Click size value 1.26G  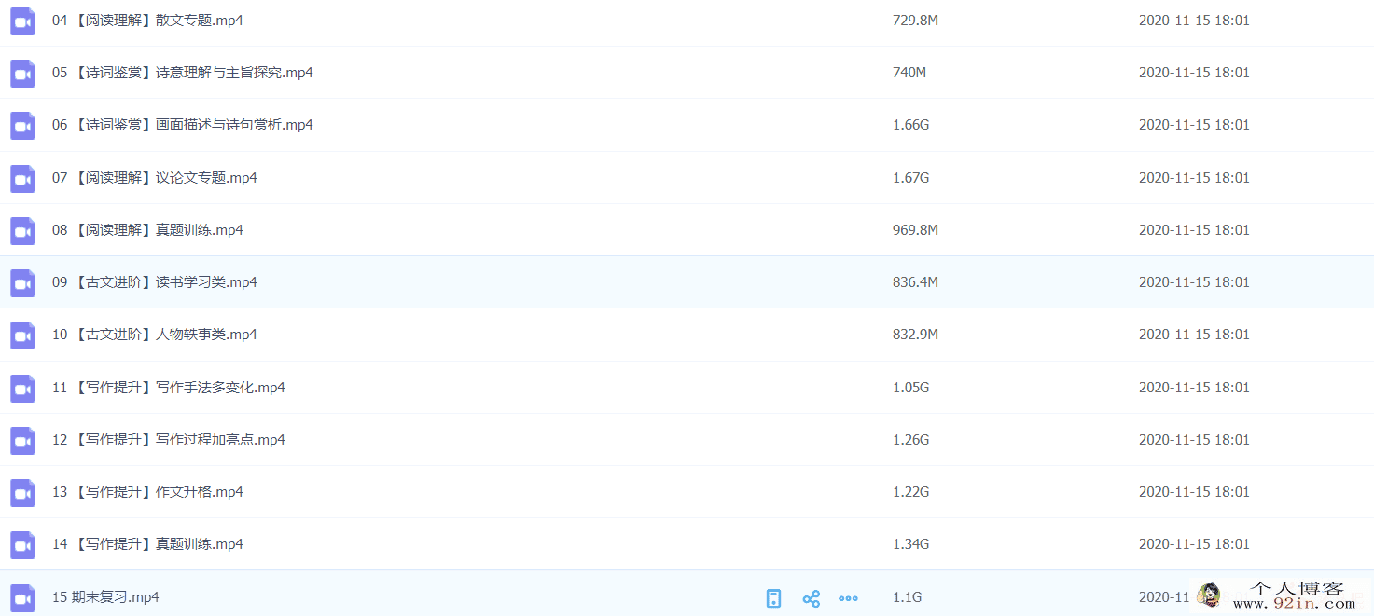click(911, 439)
